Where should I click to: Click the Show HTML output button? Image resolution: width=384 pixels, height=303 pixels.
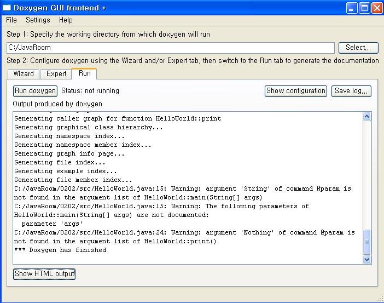pos(44,273)
